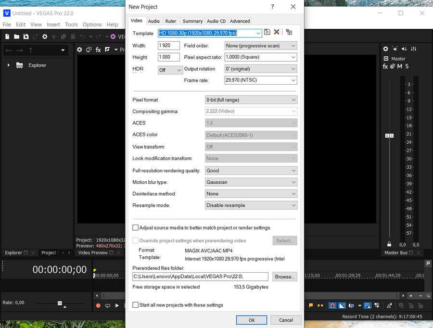This screenshot has width=433, height=328.
Task: Switch to the Audio CD tab
Action: 216,21
